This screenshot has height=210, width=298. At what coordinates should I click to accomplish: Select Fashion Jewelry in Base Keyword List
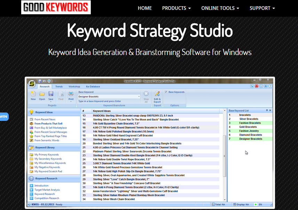tap(250, 131)
